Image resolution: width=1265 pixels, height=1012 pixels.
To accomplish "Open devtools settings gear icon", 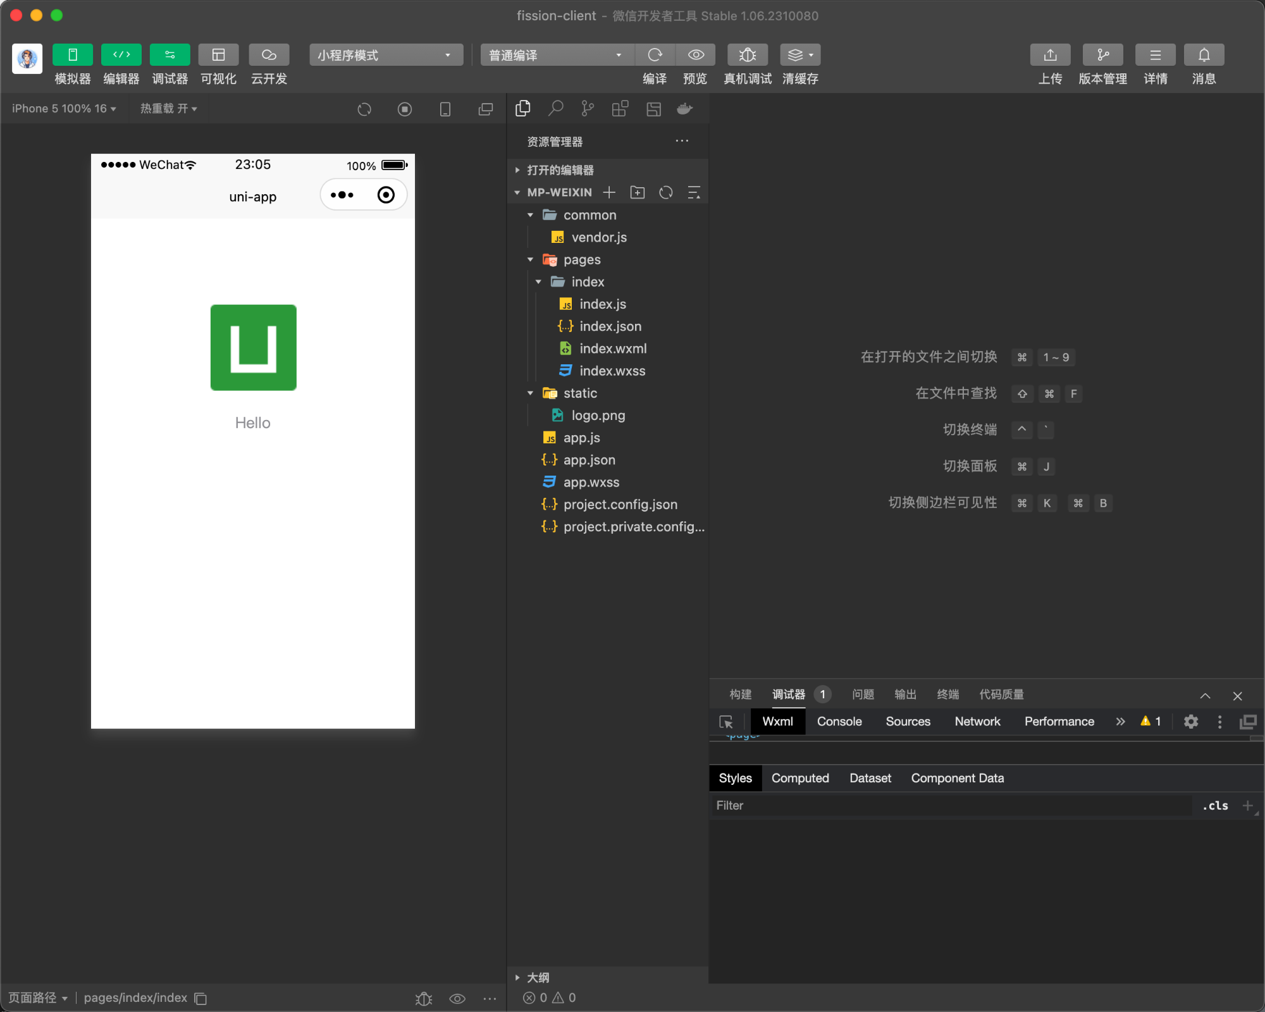I will tap(1191, 722).
